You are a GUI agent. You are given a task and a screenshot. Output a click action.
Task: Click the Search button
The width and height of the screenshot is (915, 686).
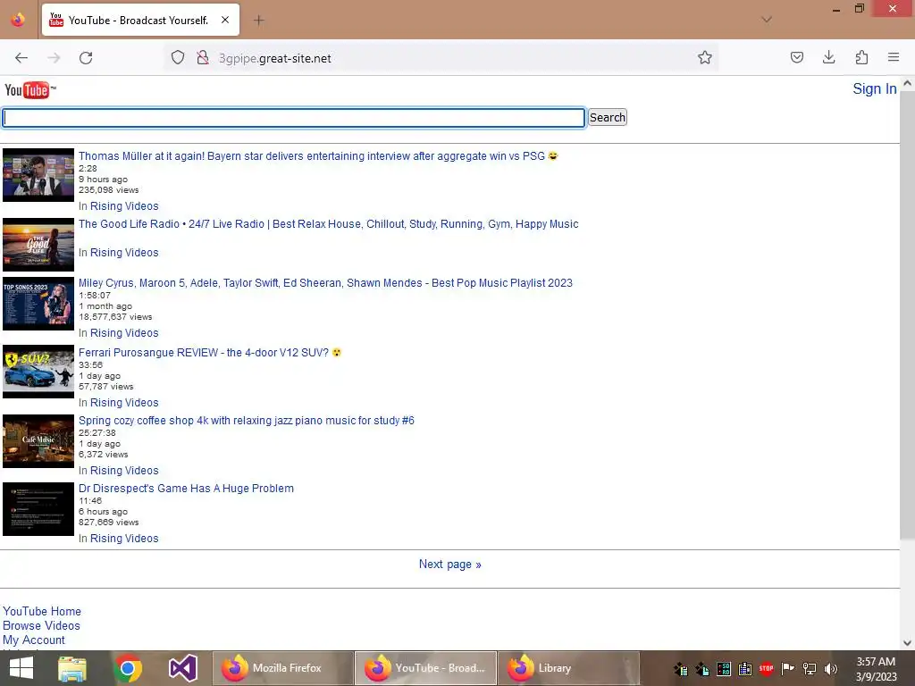pyautogui.click(x=608, y=117)
